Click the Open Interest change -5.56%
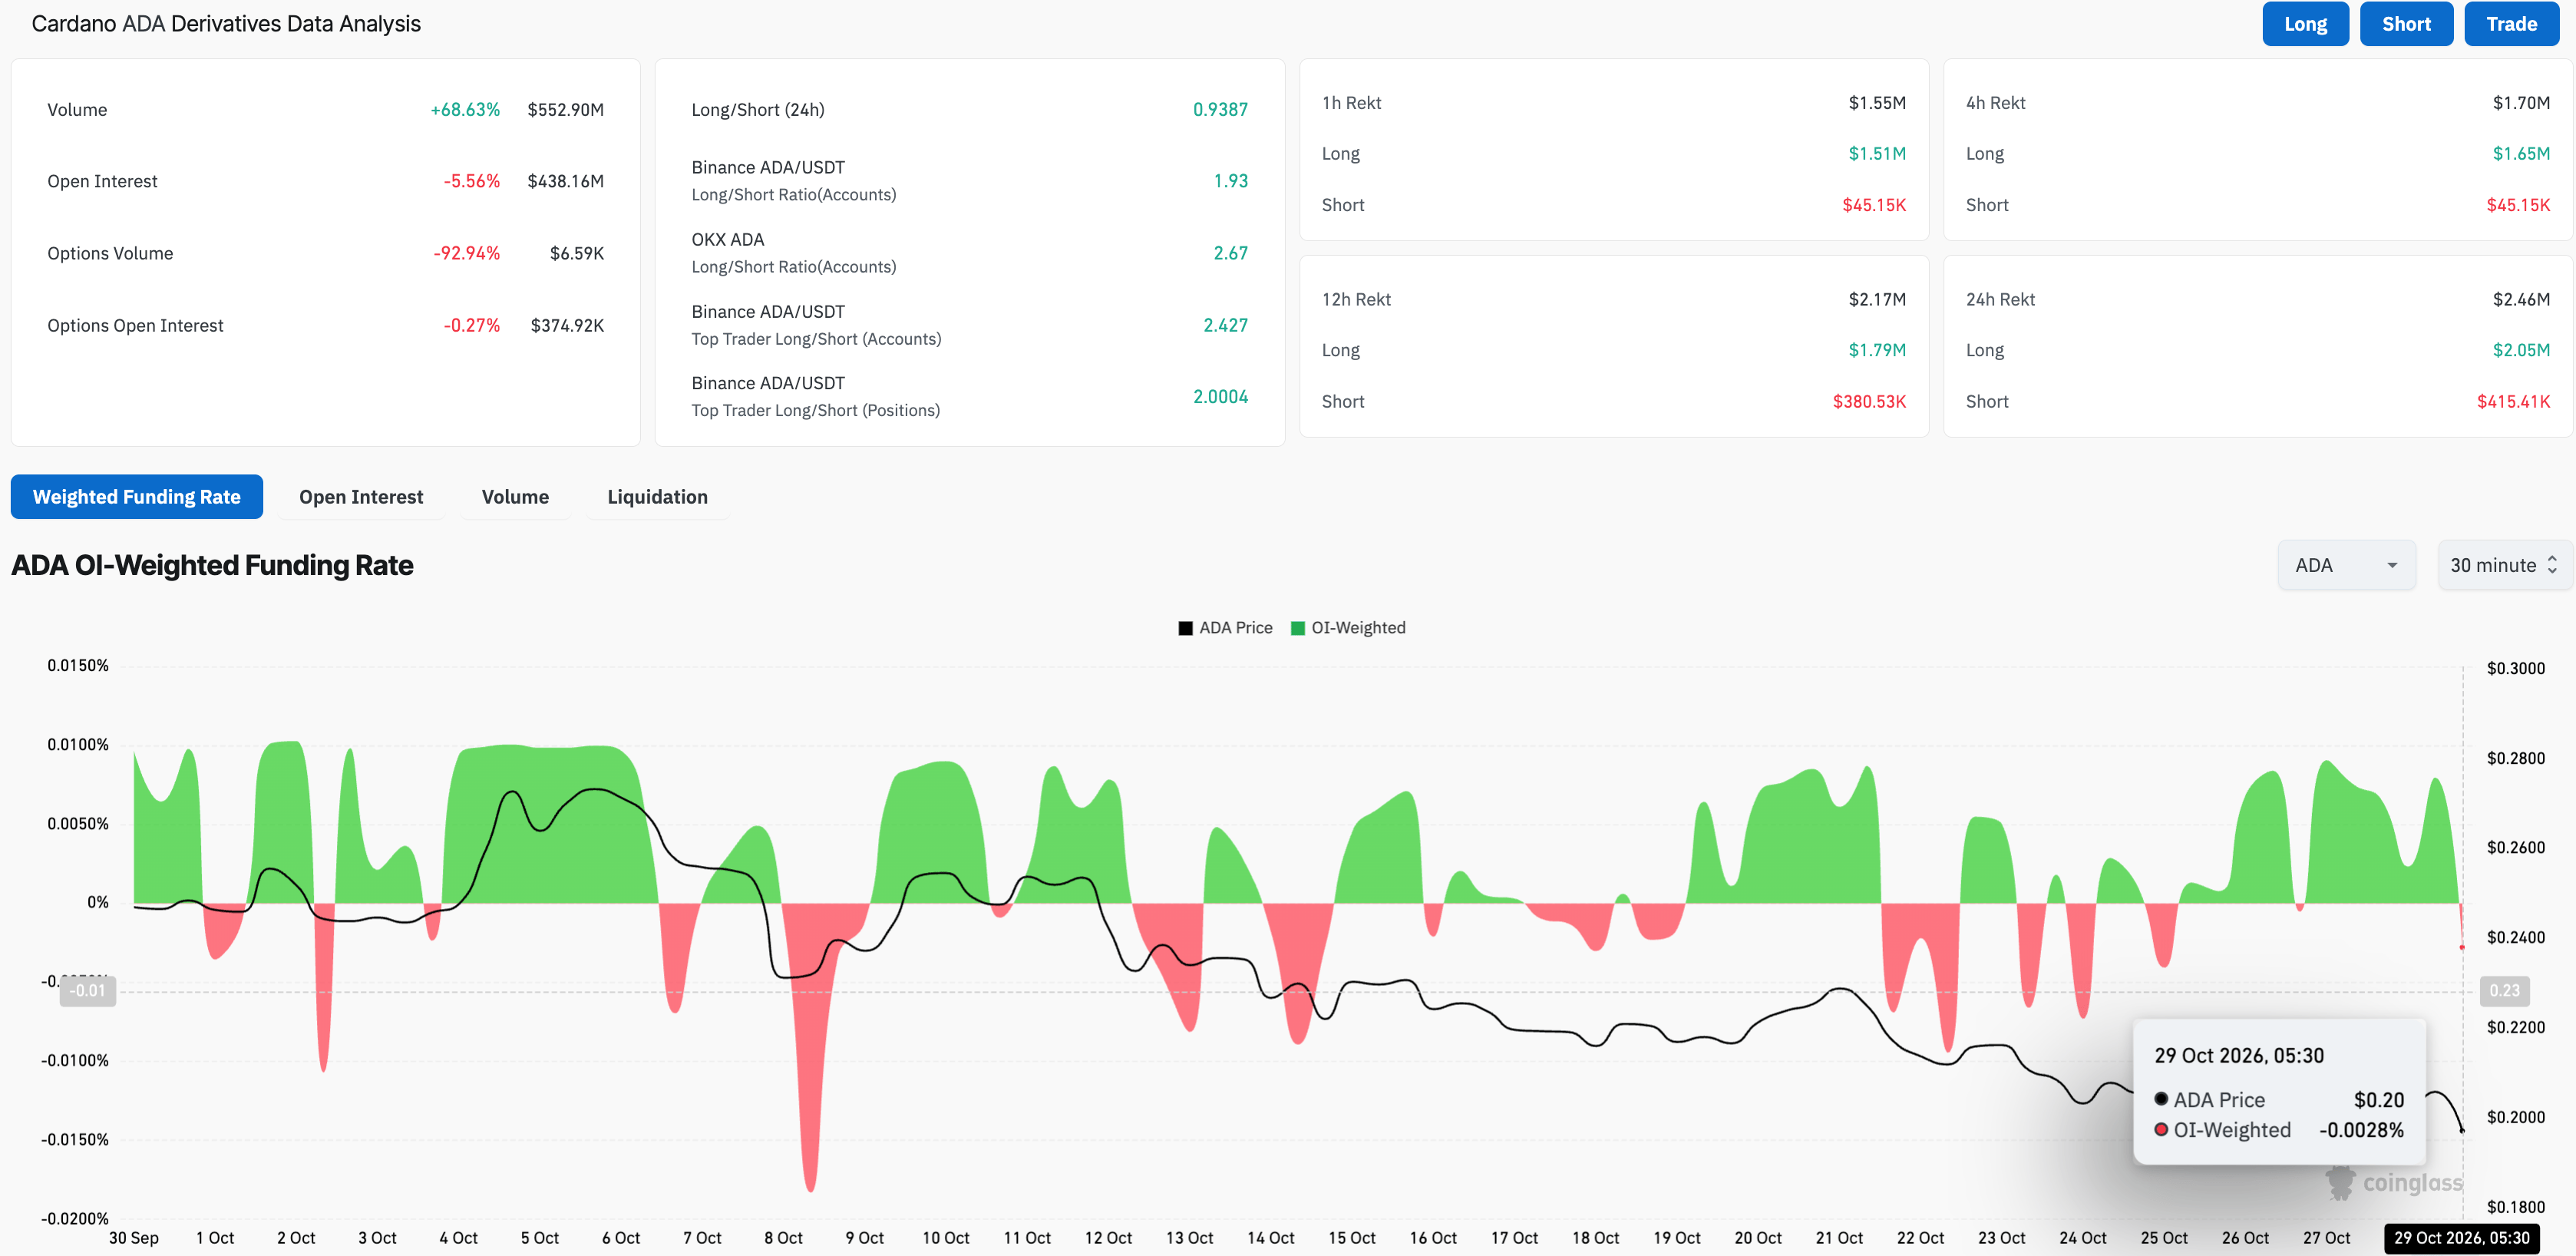The width and height of the screenshot is (2576, 1256). (471, 182)
